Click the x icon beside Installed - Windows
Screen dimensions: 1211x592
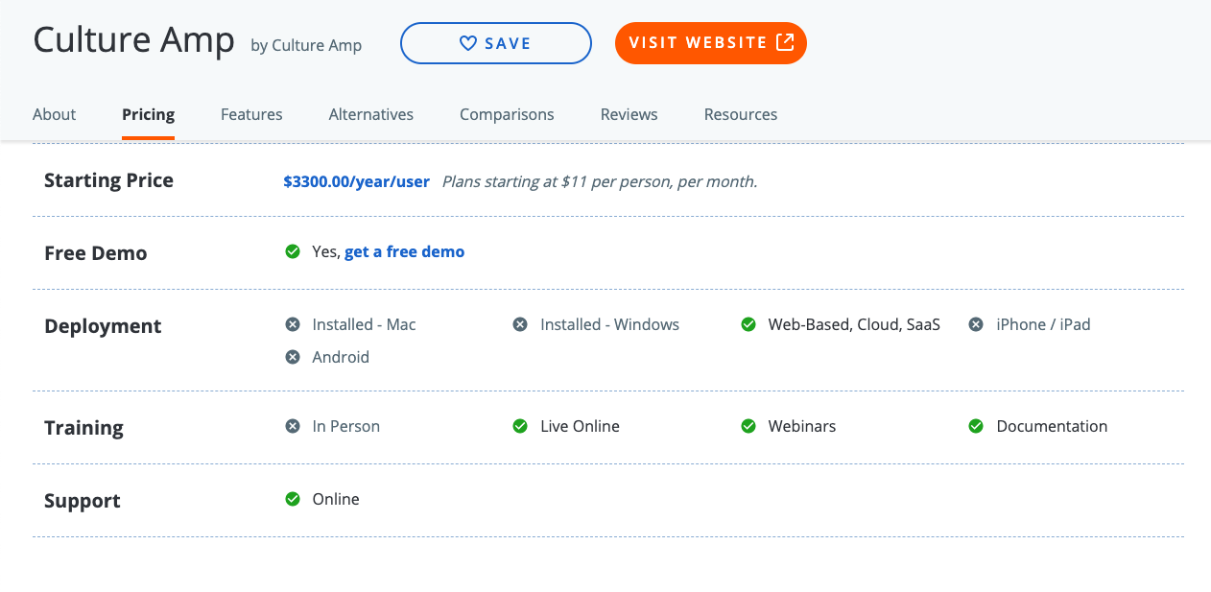click(520, 324)
